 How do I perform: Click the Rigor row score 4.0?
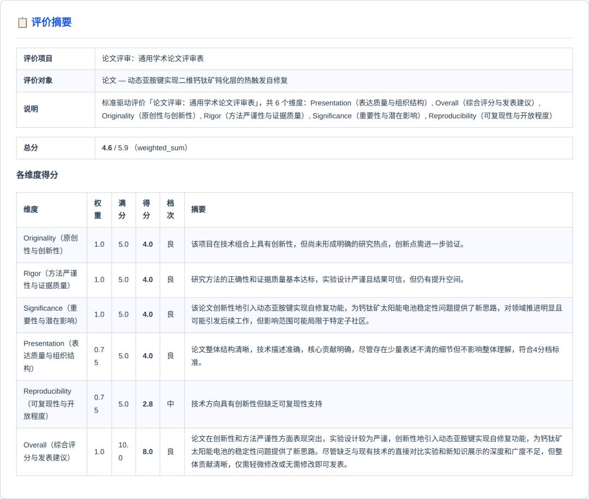click(148, 280)
